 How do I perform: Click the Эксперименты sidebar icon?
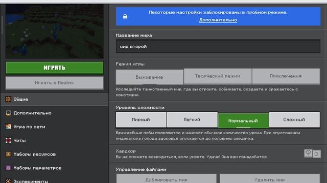point(8,181)
